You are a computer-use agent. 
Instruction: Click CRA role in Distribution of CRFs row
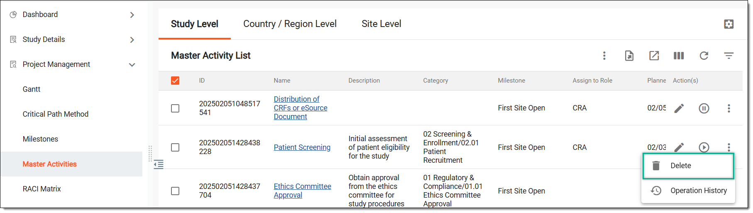[579, 108]
